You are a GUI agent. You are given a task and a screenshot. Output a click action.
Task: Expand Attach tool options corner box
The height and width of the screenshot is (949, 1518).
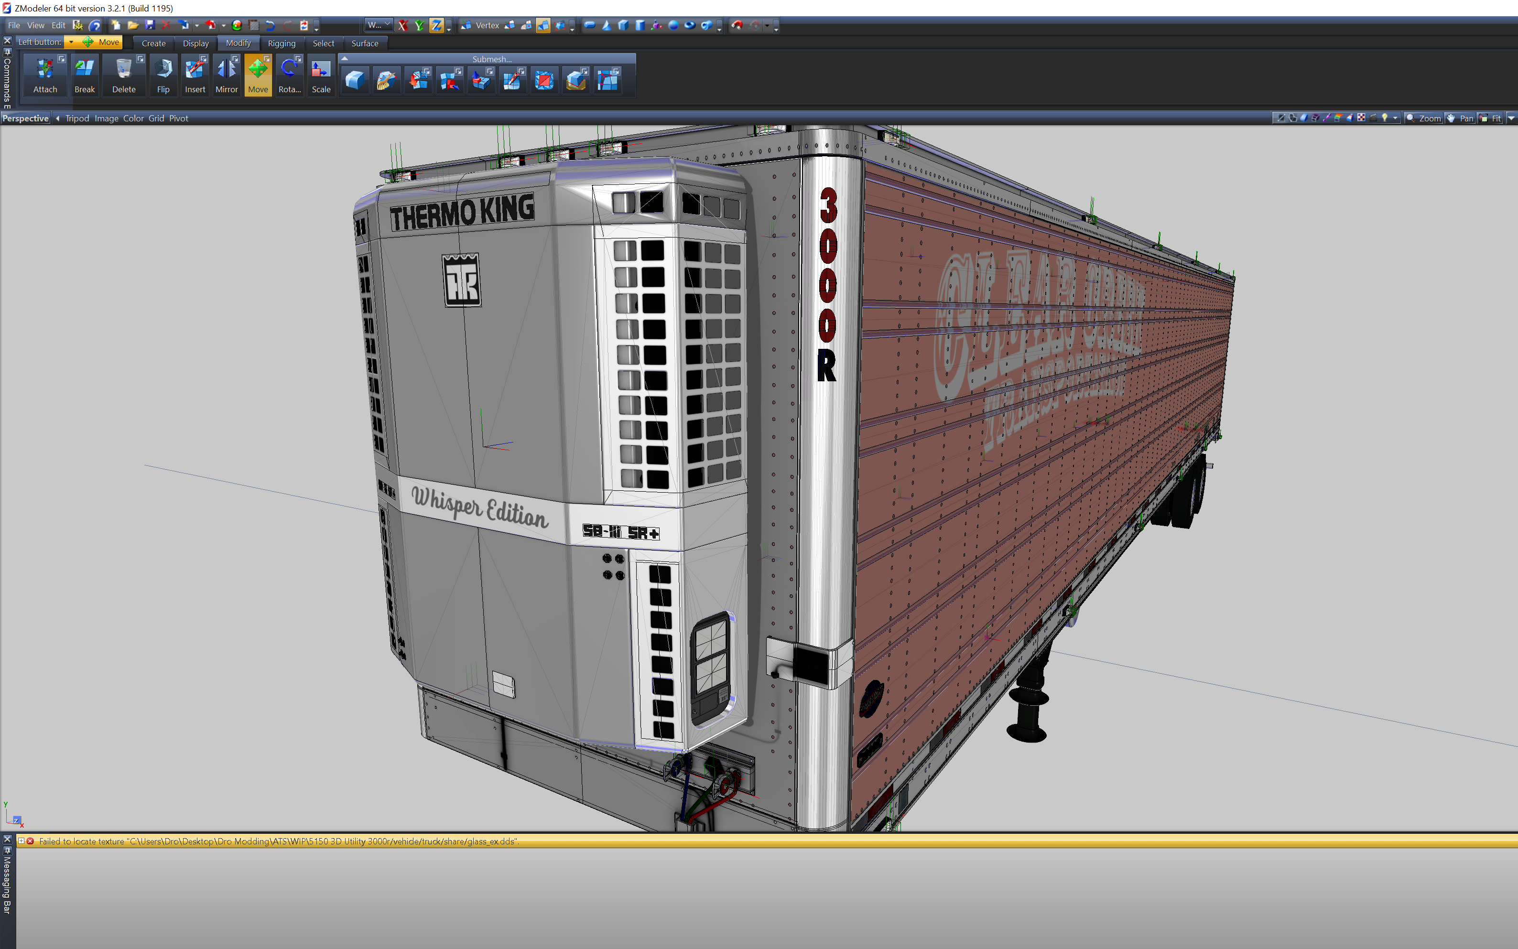pyautogui.click(x=62, y=59)
